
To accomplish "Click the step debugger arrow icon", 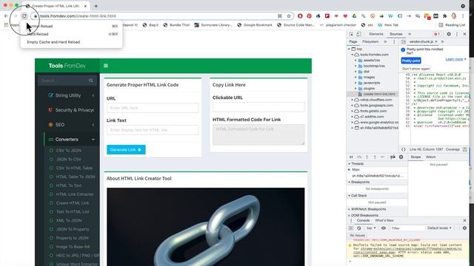I will coord(383,157).
